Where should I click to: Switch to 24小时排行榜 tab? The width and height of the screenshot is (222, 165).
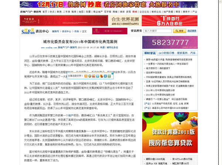pyautogui.click(x=166, y=53)
